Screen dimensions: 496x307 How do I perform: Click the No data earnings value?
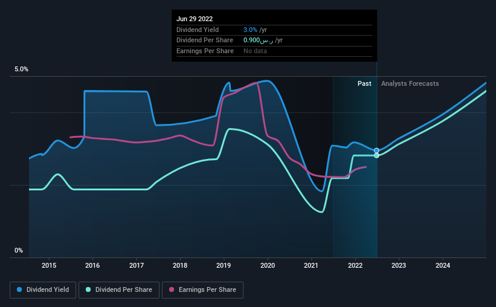(255, 51)
